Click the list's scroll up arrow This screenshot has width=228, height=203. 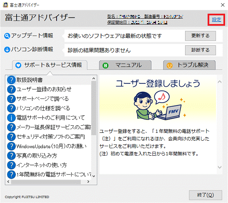tap(94, 78)
